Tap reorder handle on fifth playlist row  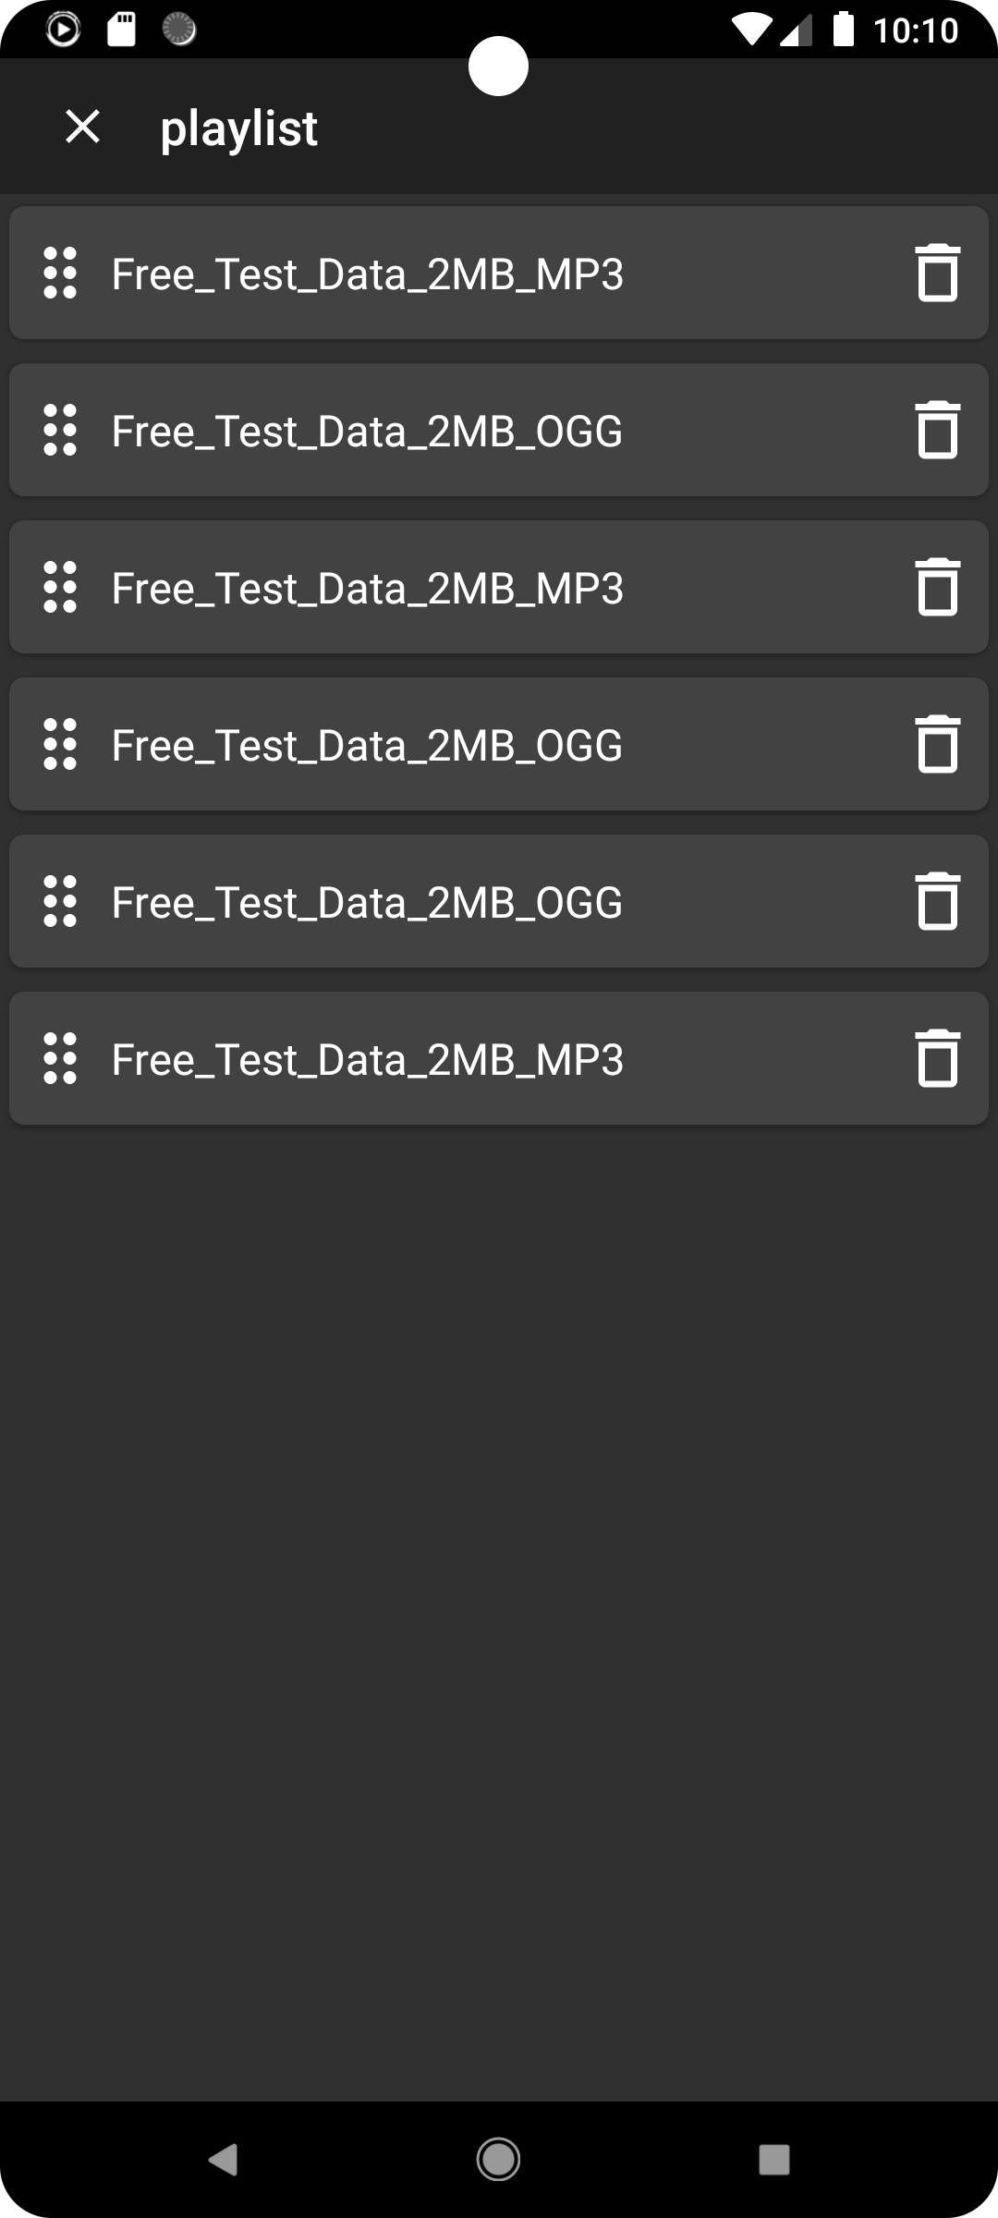[60, 901]
